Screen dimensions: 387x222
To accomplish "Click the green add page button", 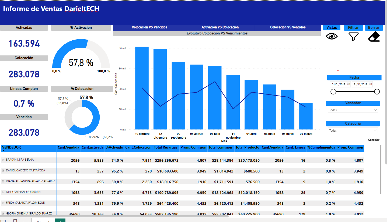I will pyautogui.click(x=60, y=220).
